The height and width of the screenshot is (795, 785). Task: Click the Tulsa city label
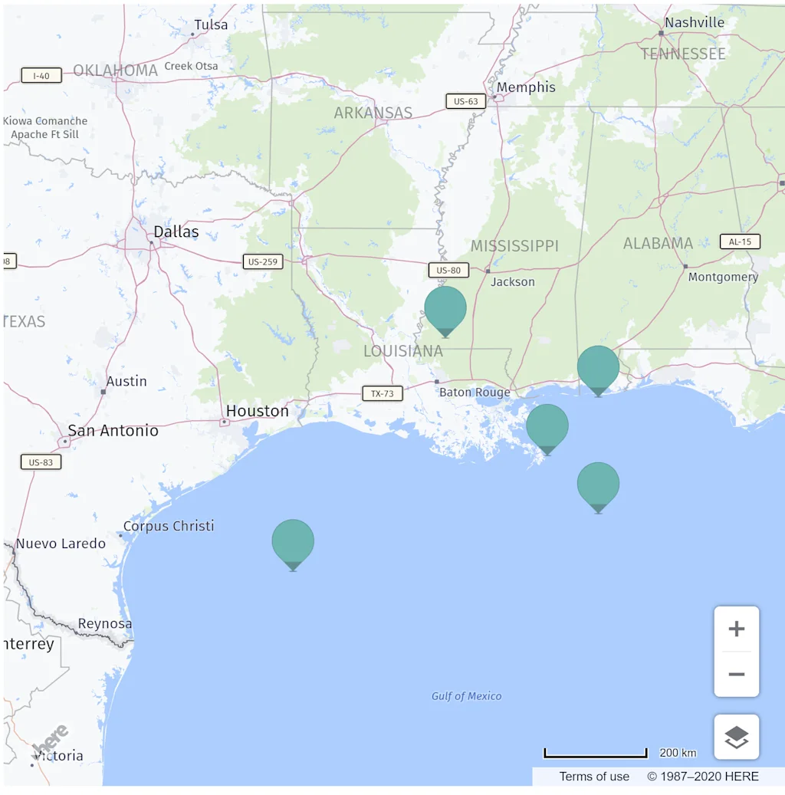(211, 25)
